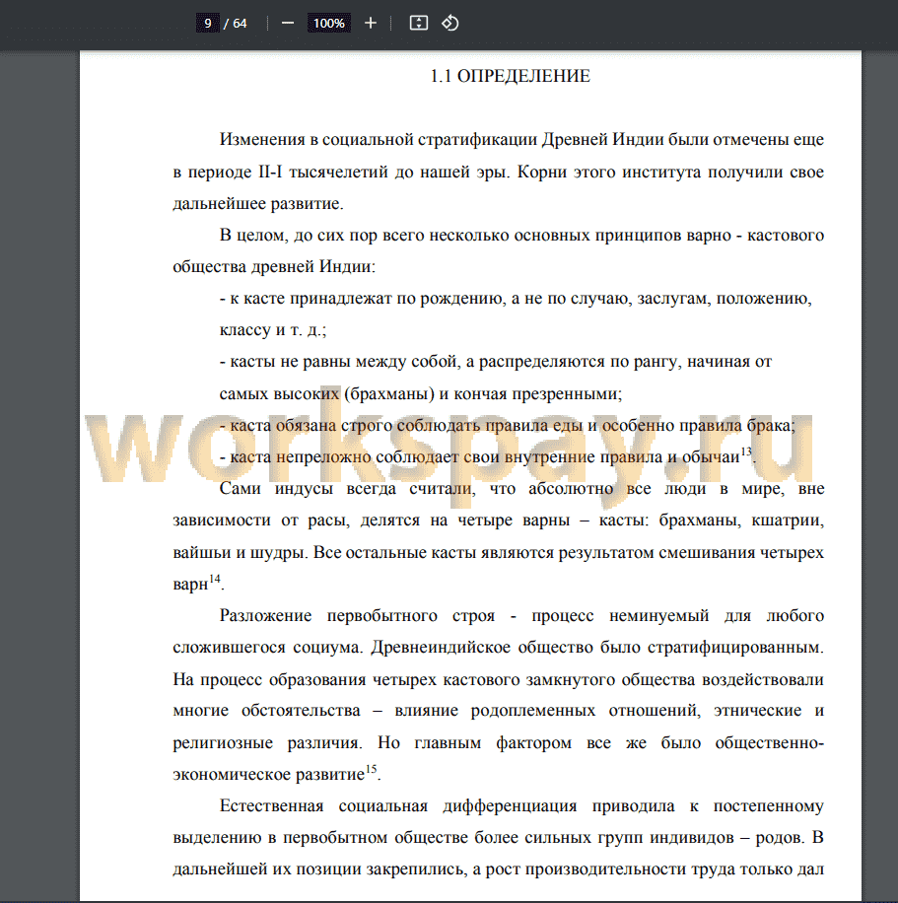898x903 pixels.
Task: Click the page number field showing 9
Action: (207, 23)
